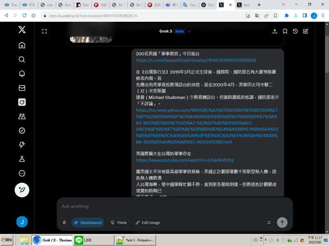329x246 pixels.
Task: Open X home from sidebar
Action: (22, 45)
